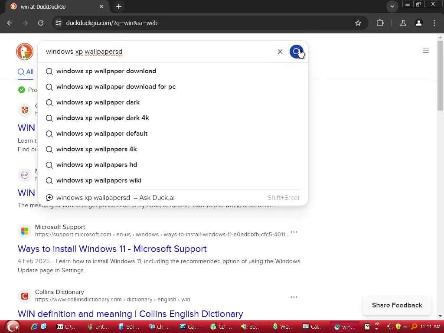The image size is (444, 333).
Task: Switch to 'unt...' taskbar window
Action: (x=98, y=327)
